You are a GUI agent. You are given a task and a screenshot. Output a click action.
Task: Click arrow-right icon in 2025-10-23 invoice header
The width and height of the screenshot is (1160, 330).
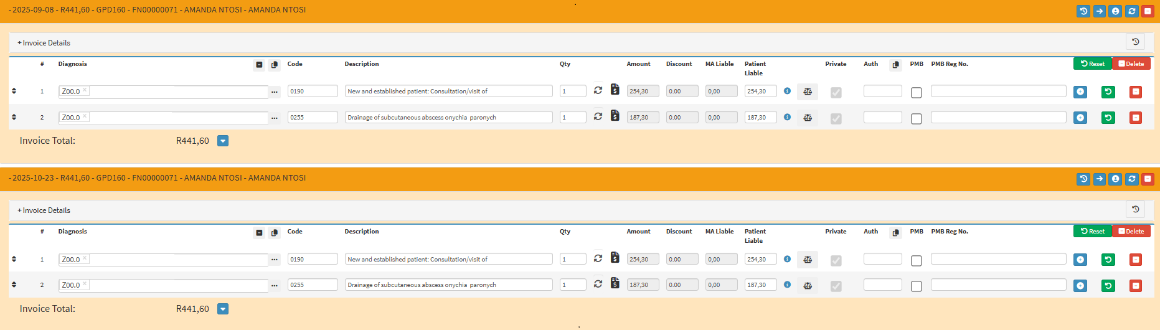pos(1100,179)
